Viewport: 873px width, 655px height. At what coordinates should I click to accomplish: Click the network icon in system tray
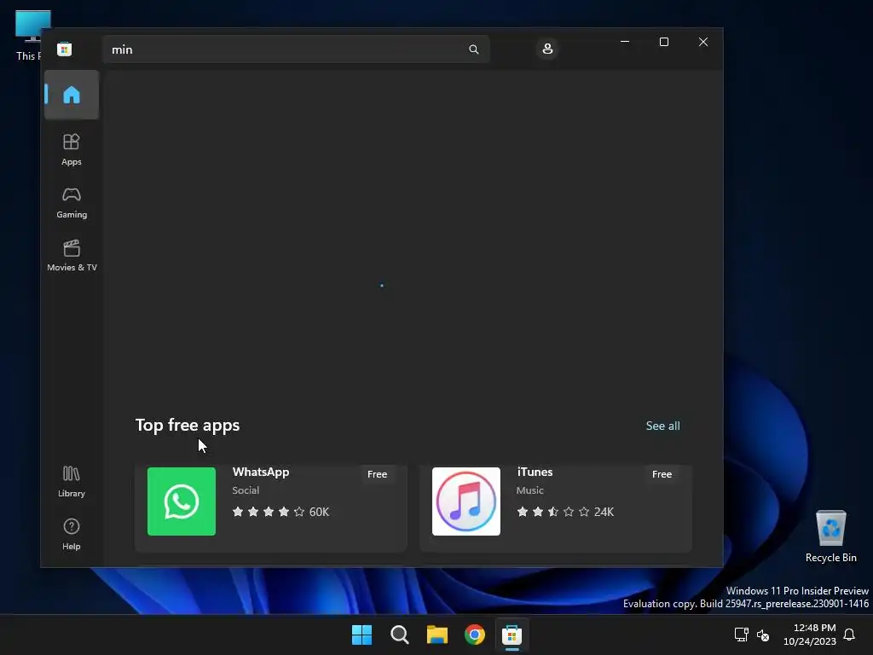[741, 635]
